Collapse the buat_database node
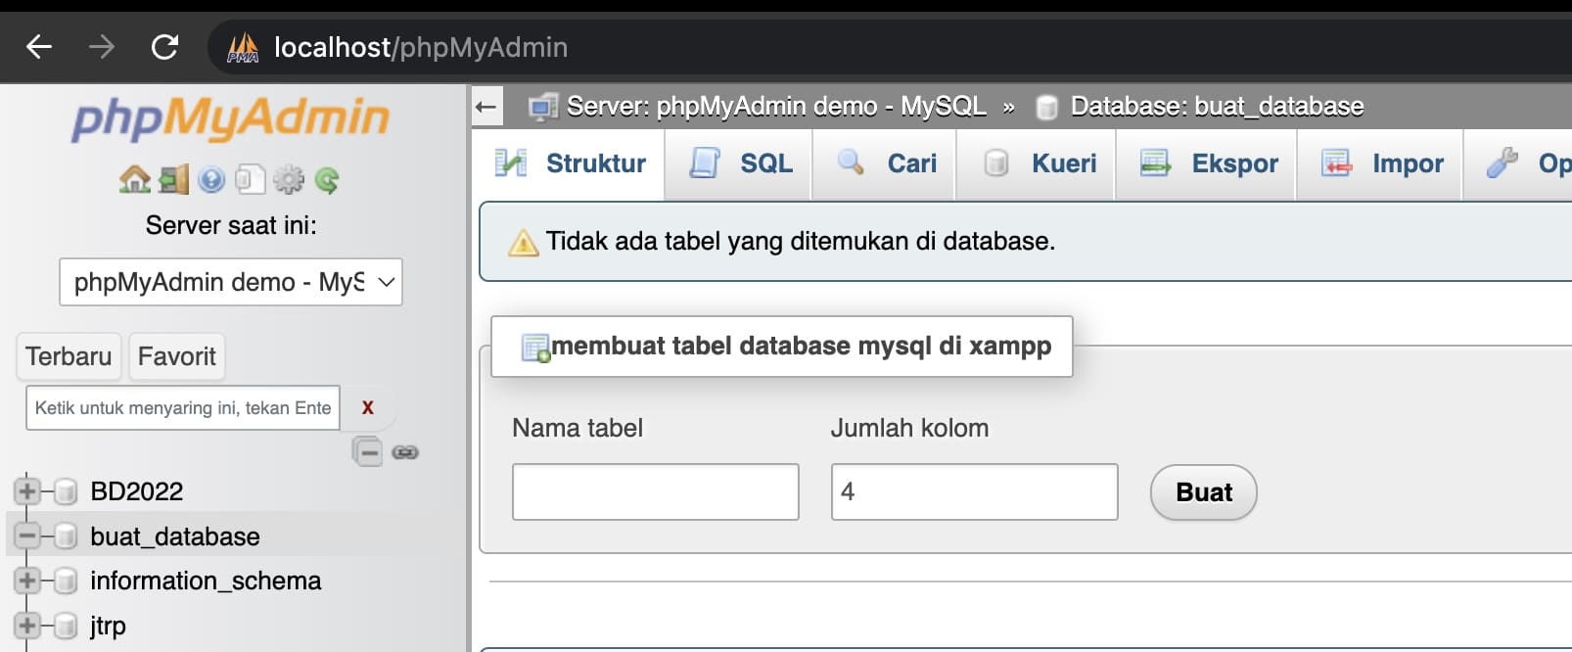The width and height of the screenshot is (1572, 652). tap(27, 536)
